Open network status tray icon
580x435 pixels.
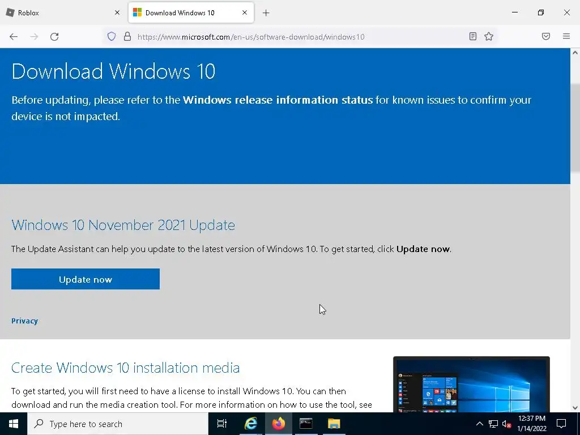click(x=493, y=424)
